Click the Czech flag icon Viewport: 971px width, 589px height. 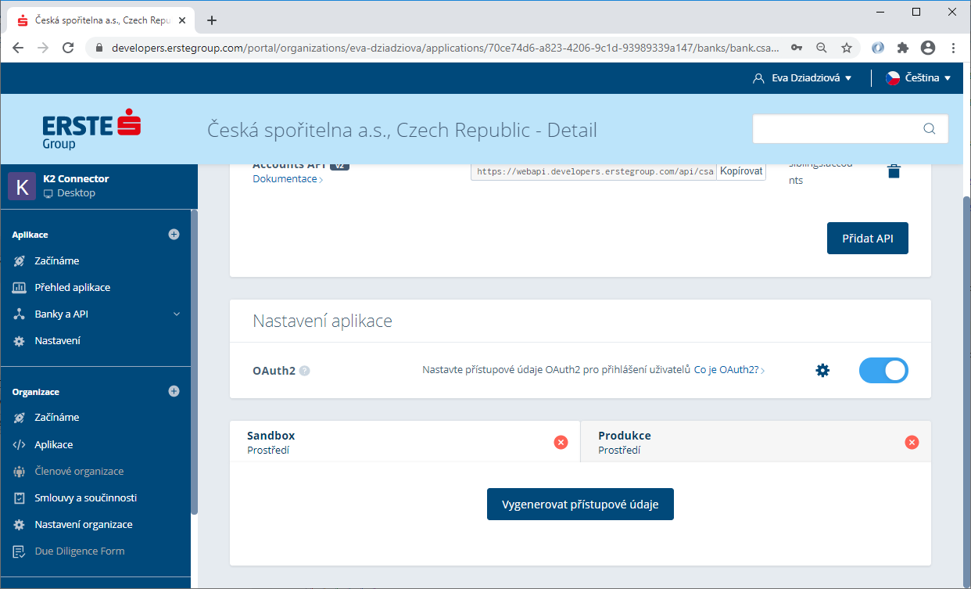tap(893, 78)
